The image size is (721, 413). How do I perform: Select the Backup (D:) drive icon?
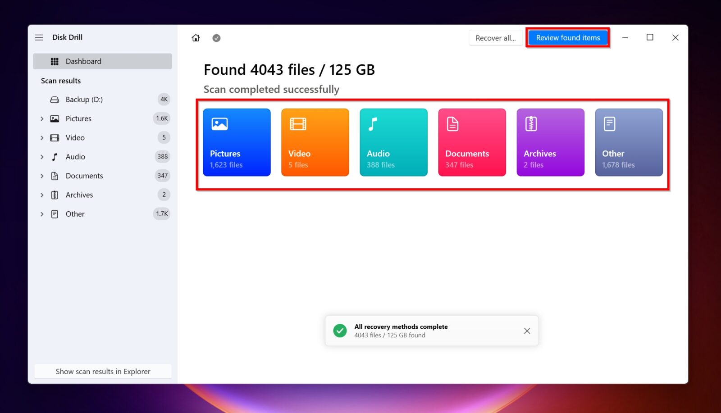click(x=54, y=99)
